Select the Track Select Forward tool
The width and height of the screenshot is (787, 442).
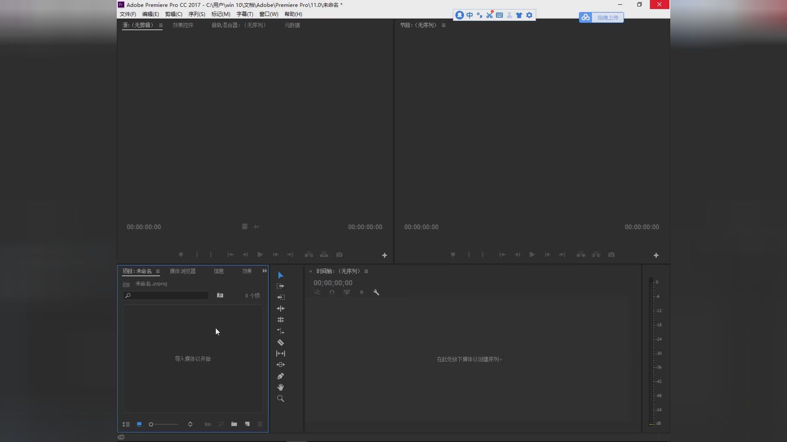point(281,286)
